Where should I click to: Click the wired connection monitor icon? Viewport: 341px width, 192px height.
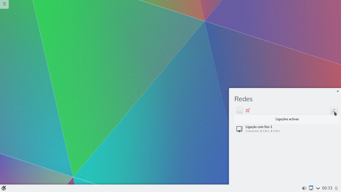[239, 129]
